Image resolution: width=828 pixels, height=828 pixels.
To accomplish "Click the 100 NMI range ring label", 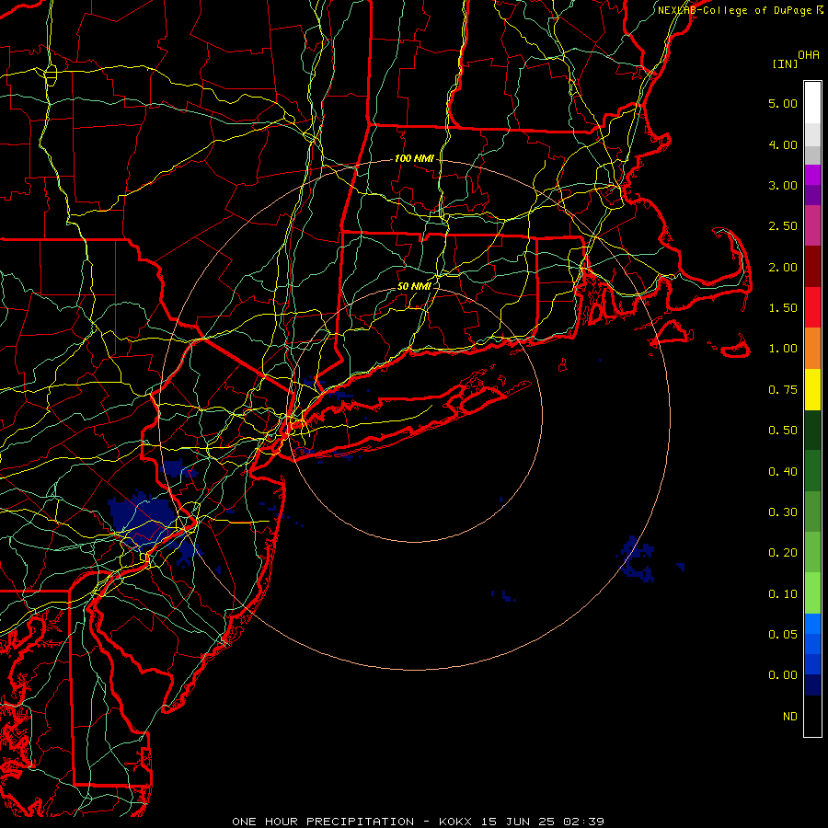I will point(414,158).
